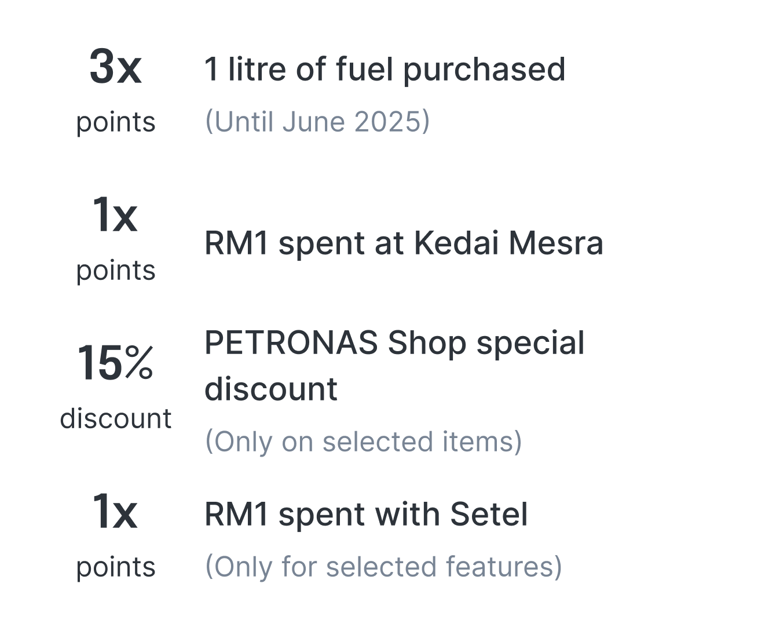Screen dimensions: 776x631
Task: Click points label beside the Setel row
Action: pyautogui.click(x=116, y=567)
